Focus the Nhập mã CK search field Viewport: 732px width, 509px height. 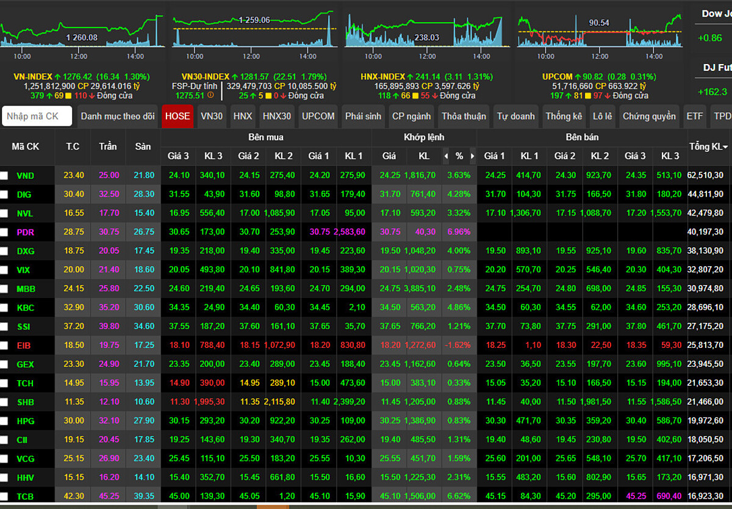[x=37, y=116]
